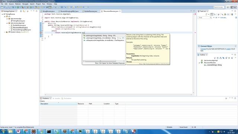Viewport: 238px width, 134px height.
Task: Click the Open Perspective icon
Action: click(228, 7)
